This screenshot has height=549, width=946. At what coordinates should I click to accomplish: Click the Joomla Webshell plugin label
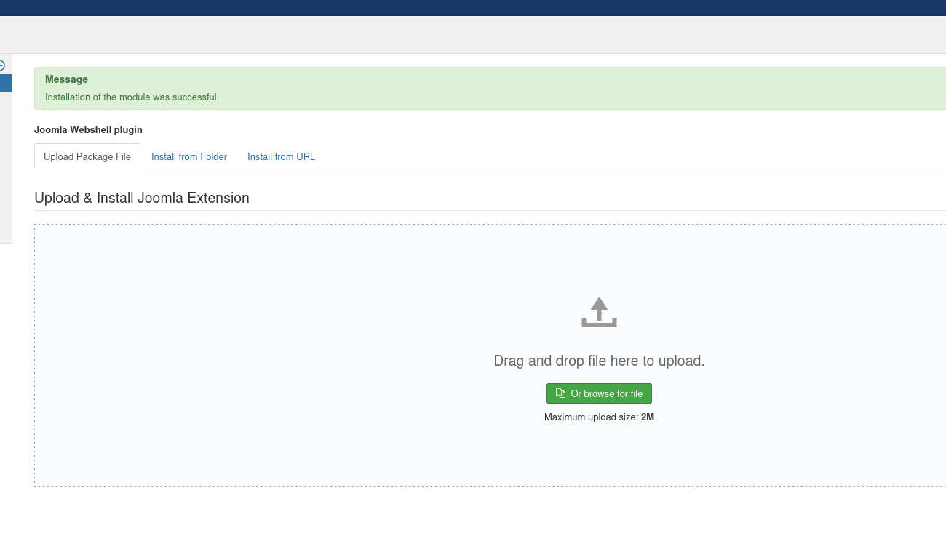88,129
